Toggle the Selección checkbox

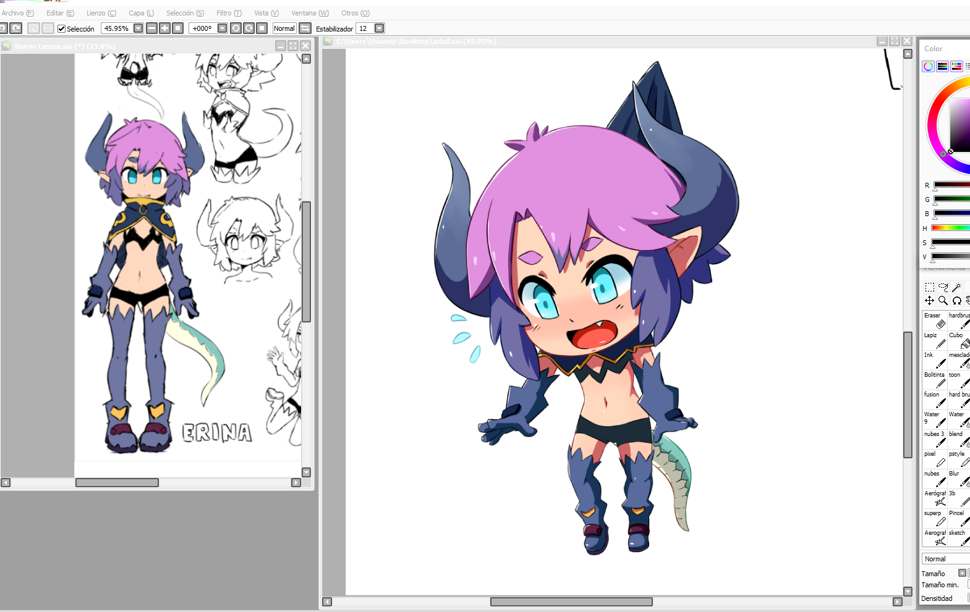(x=61, y=28)
